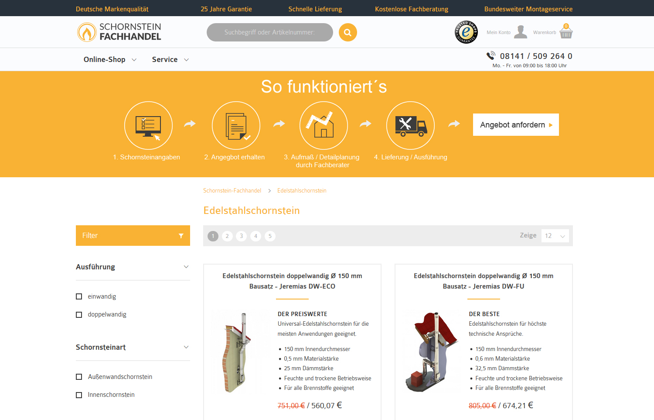Open the Schornstein-Fachhandel breadcrumb link

pyautogui.click(x=232, y=190)
